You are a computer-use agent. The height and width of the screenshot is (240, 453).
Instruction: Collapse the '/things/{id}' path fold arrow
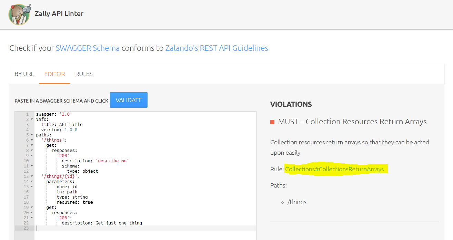pos(32,176)
